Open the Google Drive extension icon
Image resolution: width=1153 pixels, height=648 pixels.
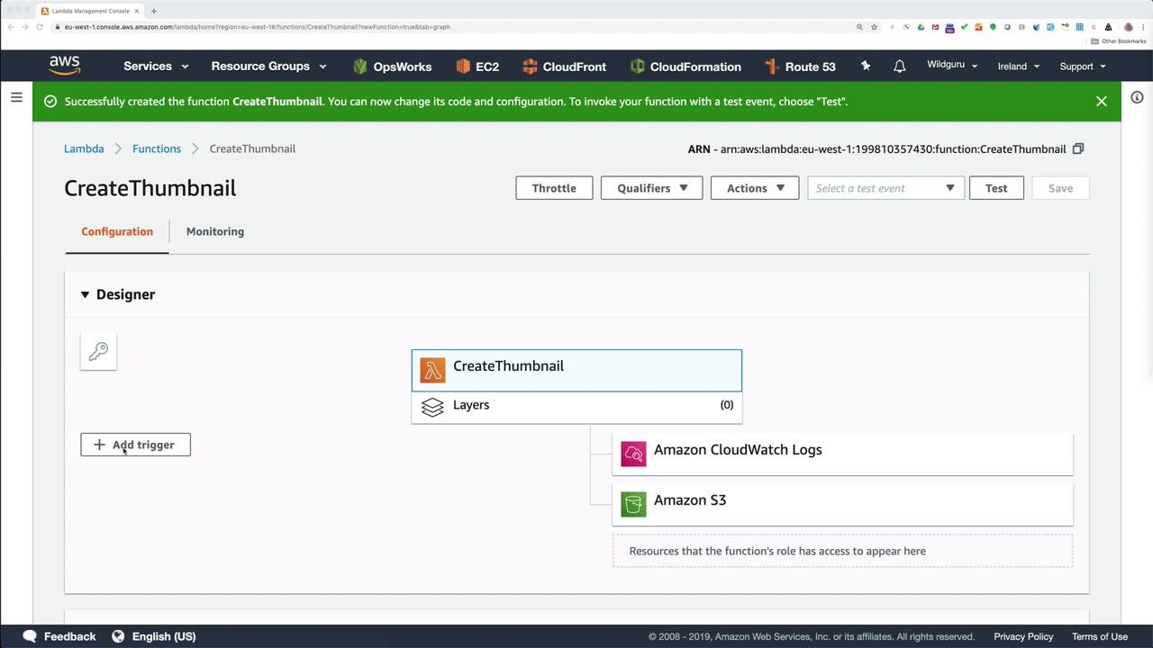click(x=921, y=27)
